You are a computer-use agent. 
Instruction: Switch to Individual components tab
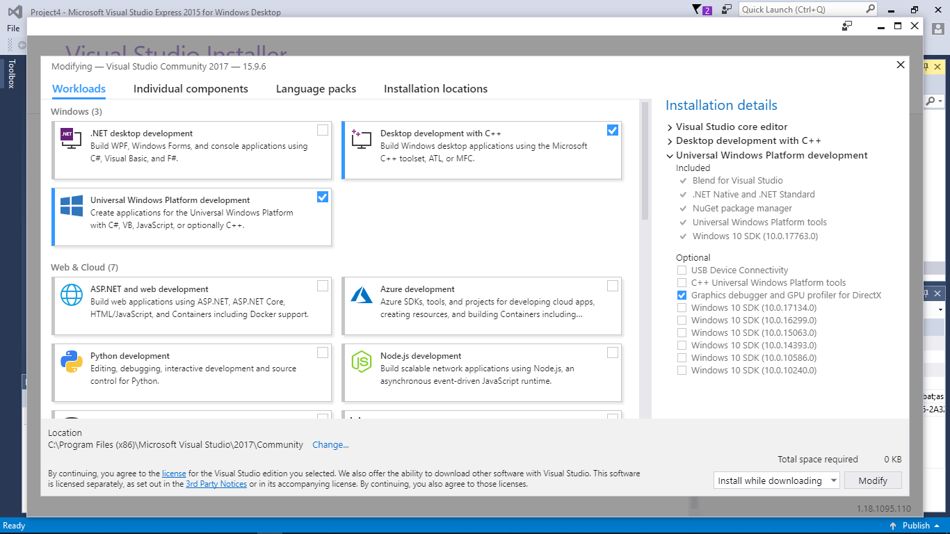[191, 89]
